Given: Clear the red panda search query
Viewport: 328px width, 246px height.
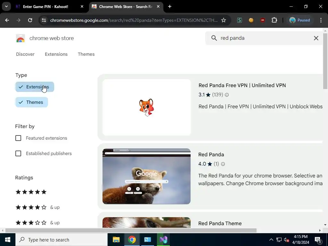Looking at the screenshot, I should pos(316,38).
